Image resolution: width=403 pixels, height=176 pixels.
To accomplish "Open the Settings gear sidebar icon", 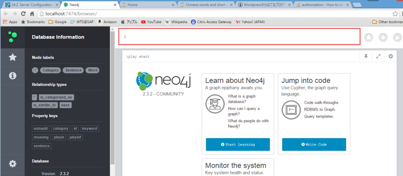I will click(13, 163).
